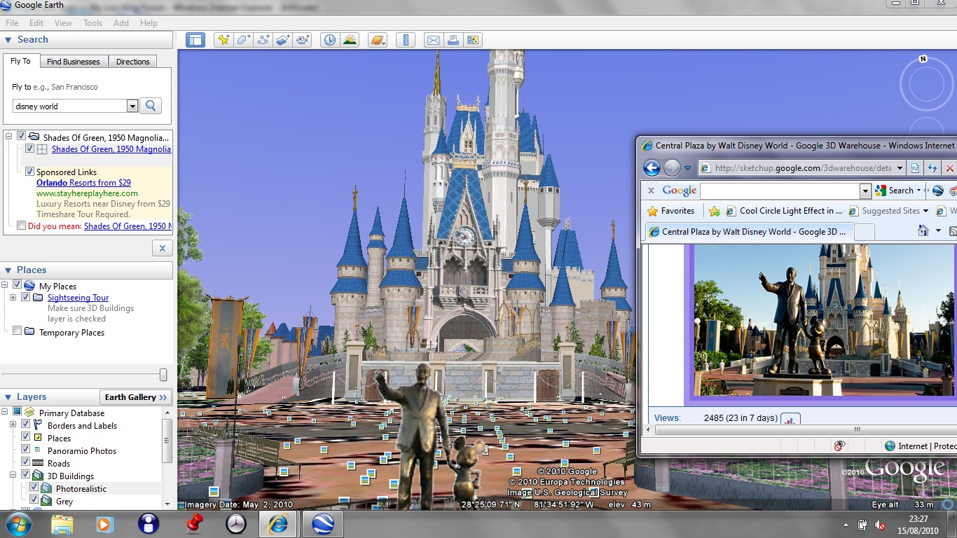Open the Sightseeing Tour link
The height and width of the screenshot is (538, 957).
coord(78,298)
